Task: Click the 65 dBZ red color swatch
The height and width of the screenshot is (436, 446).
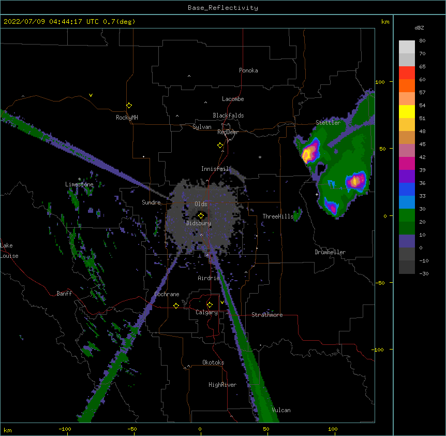Action: [407, 72]
